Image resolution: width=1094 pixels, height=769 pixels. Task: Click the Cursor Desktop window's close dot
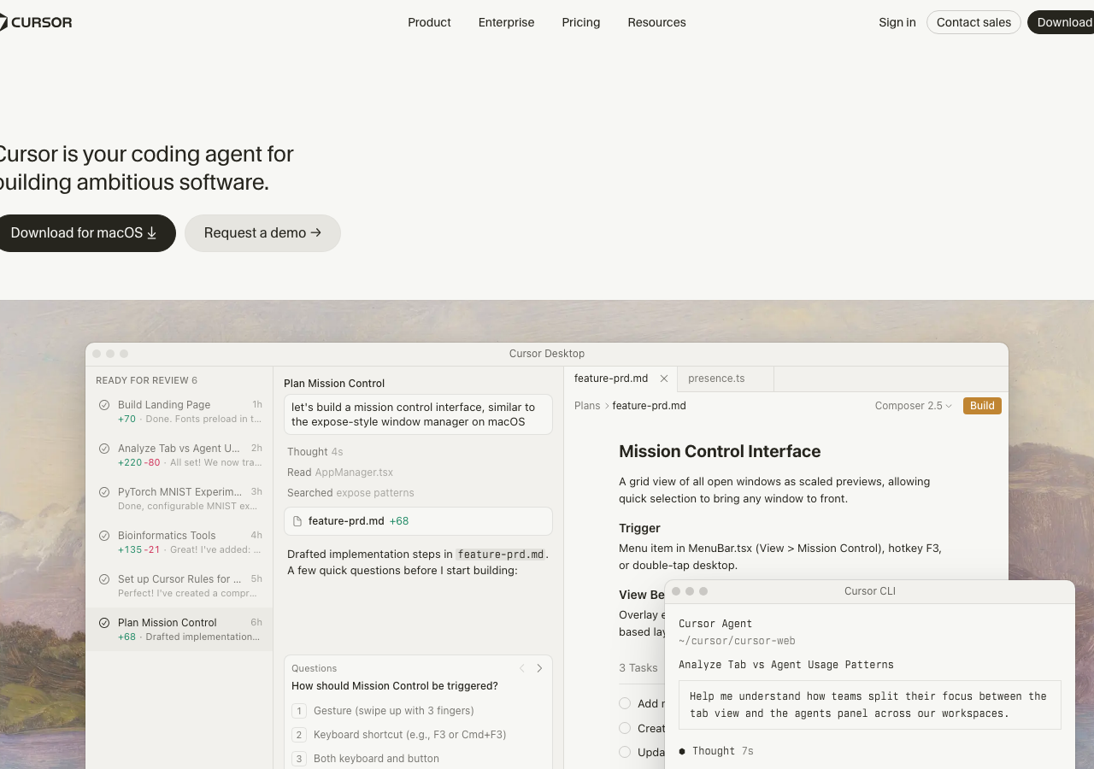(x=97, y=354)
